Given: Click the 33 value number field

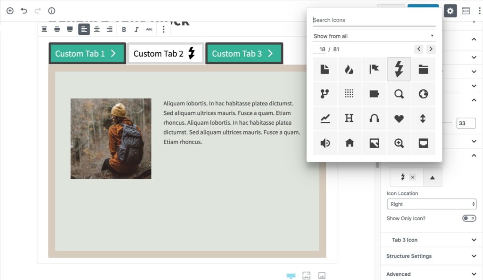Looking at the screenshot, I should pyautogui.click(x=466, y=123).
